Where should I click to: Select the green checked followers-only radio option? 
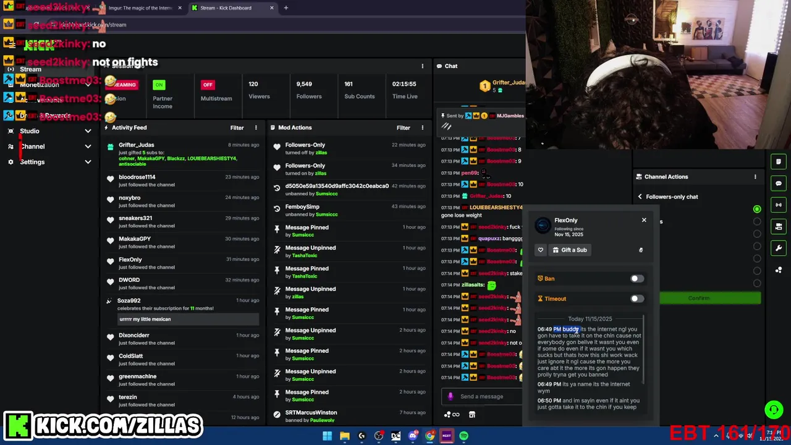pos(757,209)
